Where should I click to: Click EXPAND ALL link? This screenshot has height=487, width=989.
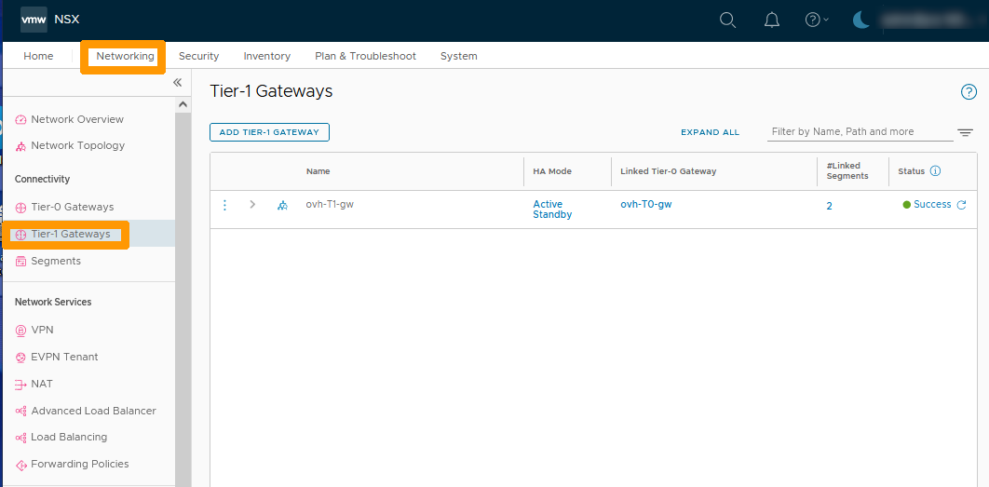(x=711, y=132)
